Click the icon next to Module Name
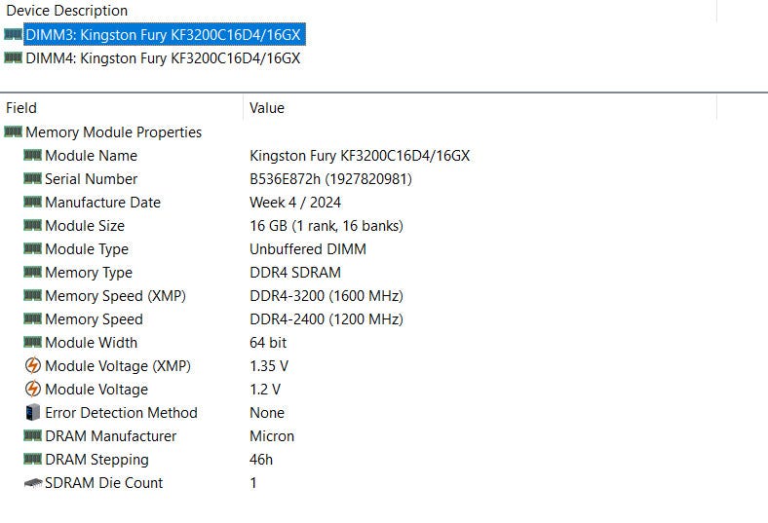Image resolution: width=768 pixels, height=523 pixels. click(32, 155)
